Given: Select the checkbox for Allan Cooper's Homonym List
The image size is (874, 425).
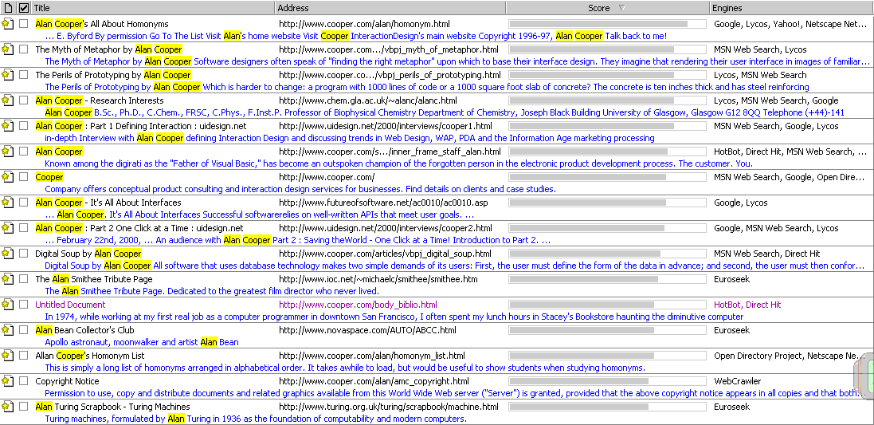Looking at the screenshot, I should 24,356.
